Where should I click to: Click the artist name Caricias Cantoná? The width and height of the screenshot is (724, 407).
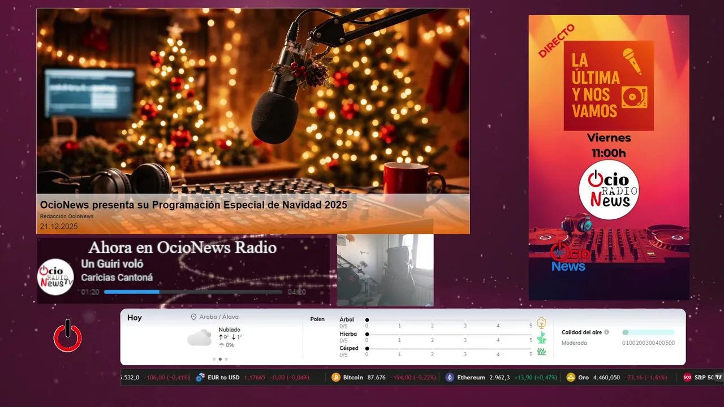tap(117, 278)
